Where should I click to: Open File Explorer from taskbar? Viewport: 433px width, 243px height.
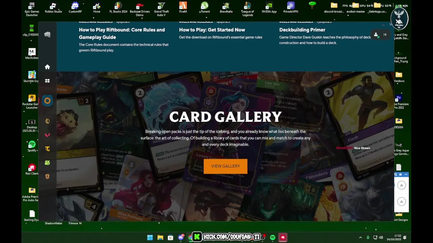160,238
